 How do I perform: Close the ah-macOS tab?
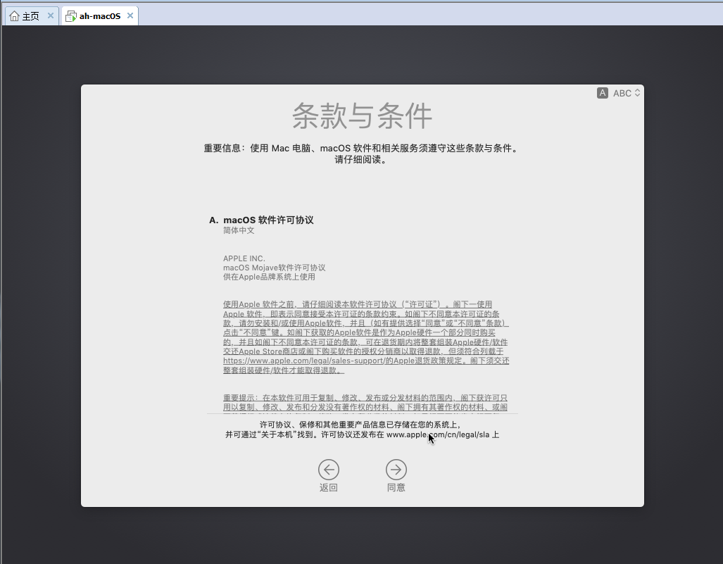130,16
